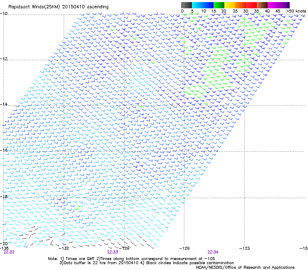
Task: Click the magenta 40-45 knots legend swatch
Action: click(x=273, y=5)
